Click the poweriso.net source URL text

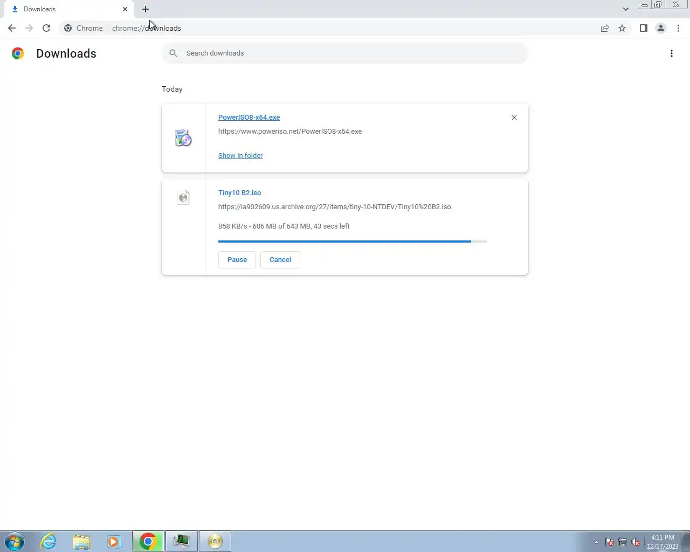[290, 131]
